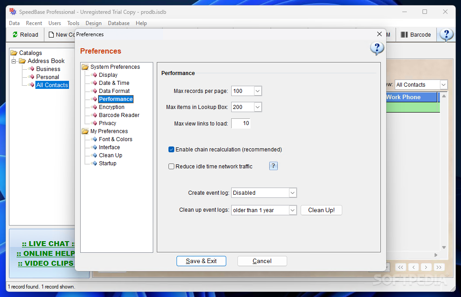Select Personal catalog in main window

point(47,77)
